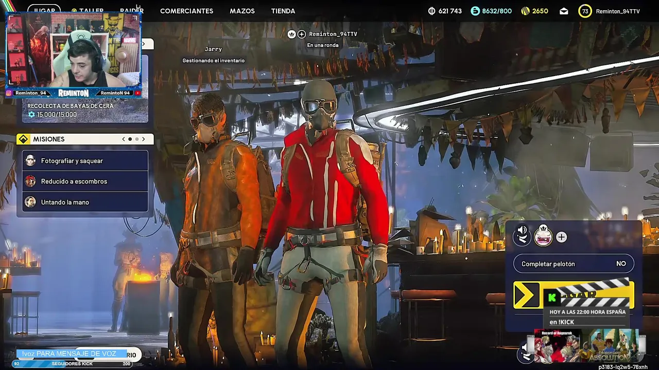This screenshot has height=370, width=659.
Task: Click the coin currency icon beside 621 743
Action: tap(431, 11)
